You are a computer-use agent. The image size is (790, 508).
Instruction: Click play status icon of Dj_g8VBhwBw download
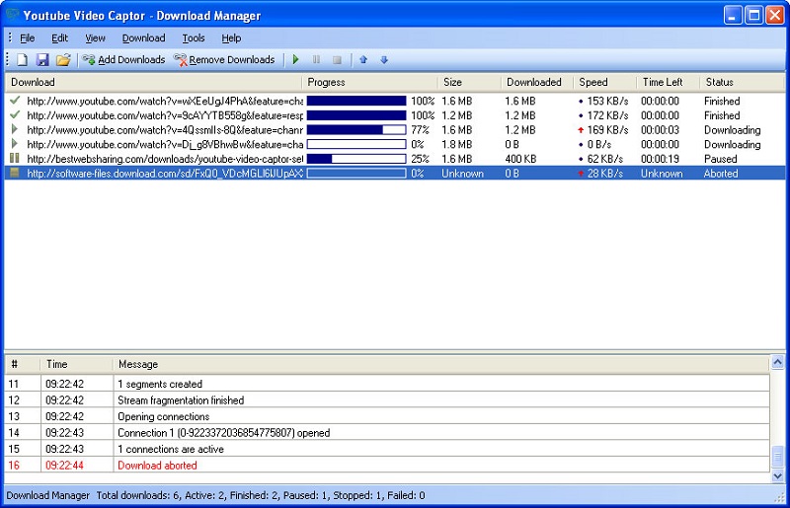(15, 144)
